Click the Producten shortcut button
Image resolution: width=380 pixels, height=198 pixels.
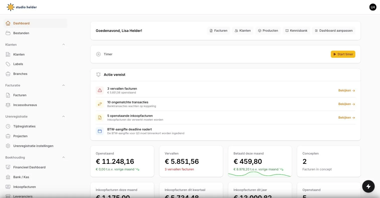[x=268, y=31]
